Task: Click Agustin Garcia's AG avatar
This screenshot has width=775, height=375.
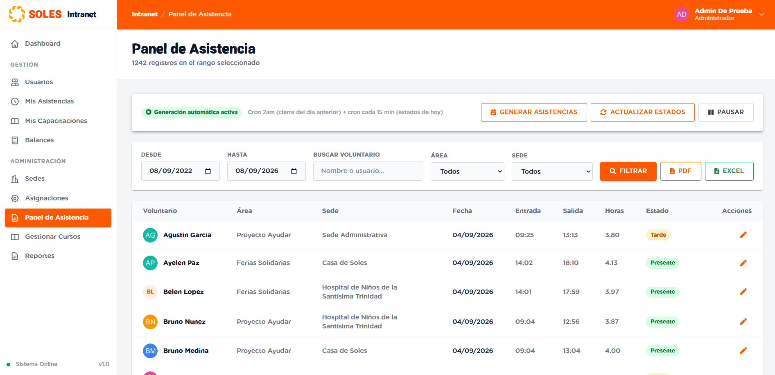Action: pyautogui.click(x=150, y=235)
